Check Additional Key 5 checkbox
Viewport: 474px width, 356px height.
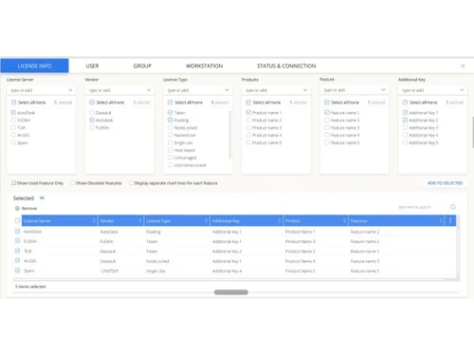(405, 142)
